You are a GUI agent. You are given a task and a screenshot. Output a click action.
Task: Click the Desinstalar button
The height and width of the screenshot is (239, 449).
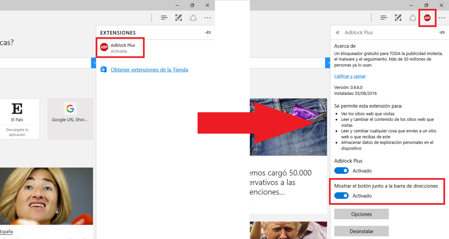pyautogui.click(x=361, y=231)
